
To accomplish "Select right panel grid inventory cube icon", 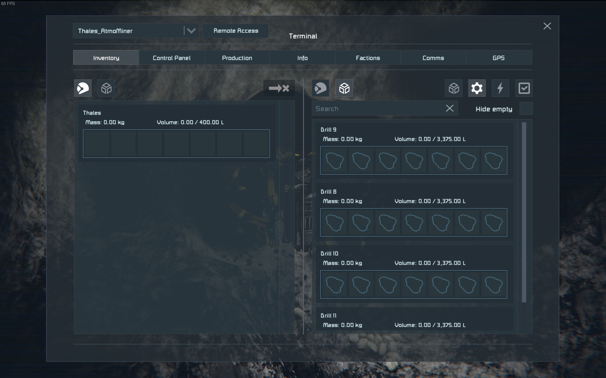I will [344, 88].
